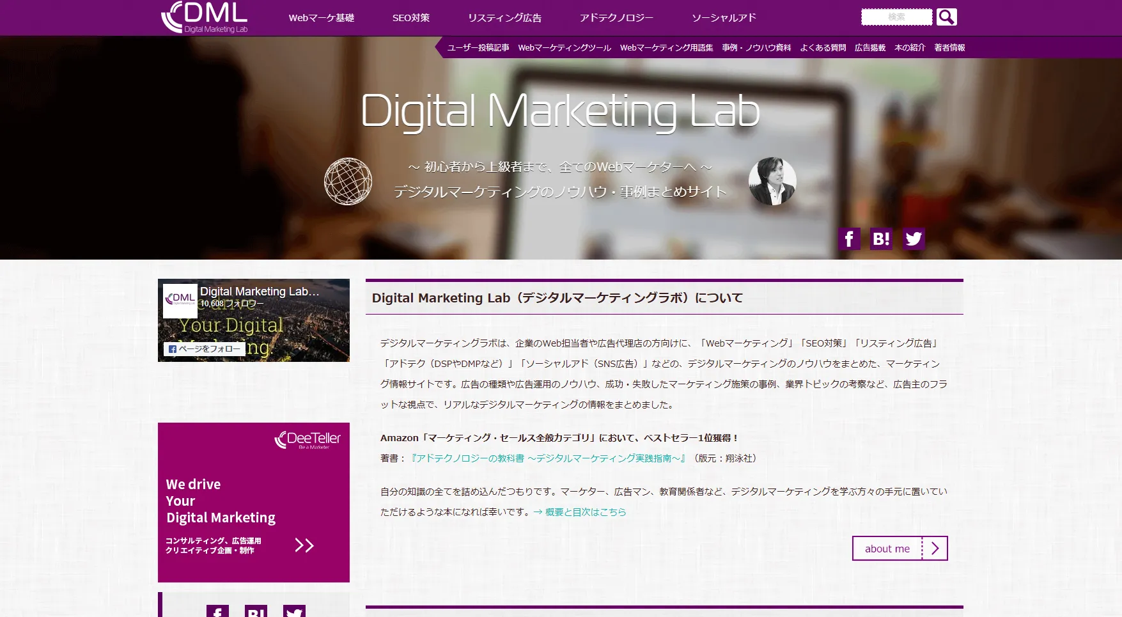Open Webマーケティング用語集 link

click(x=666, y=47)
